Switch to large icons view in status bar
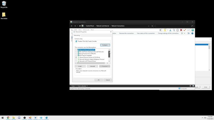 (193, 86)
